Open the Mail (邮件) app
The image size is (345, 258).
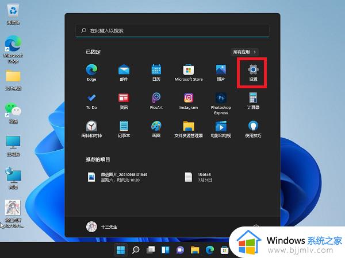(124, 73)
